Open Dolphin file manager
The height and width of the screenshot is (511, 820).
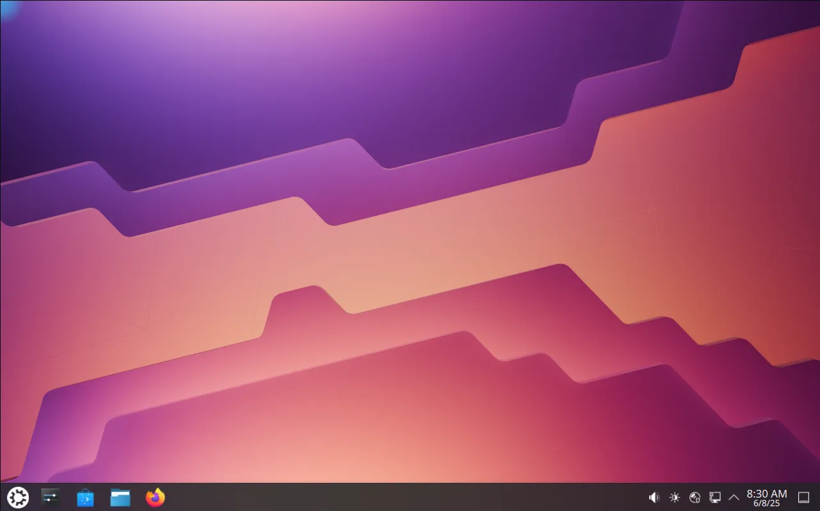tap(120, 497)
